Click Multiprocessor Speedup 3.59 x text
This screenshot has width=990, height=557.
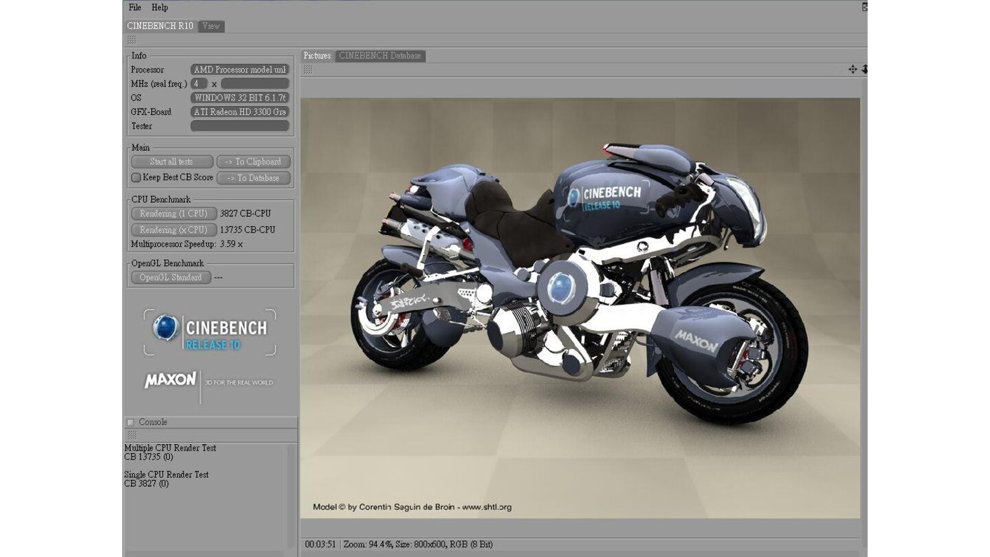(187, 244)
